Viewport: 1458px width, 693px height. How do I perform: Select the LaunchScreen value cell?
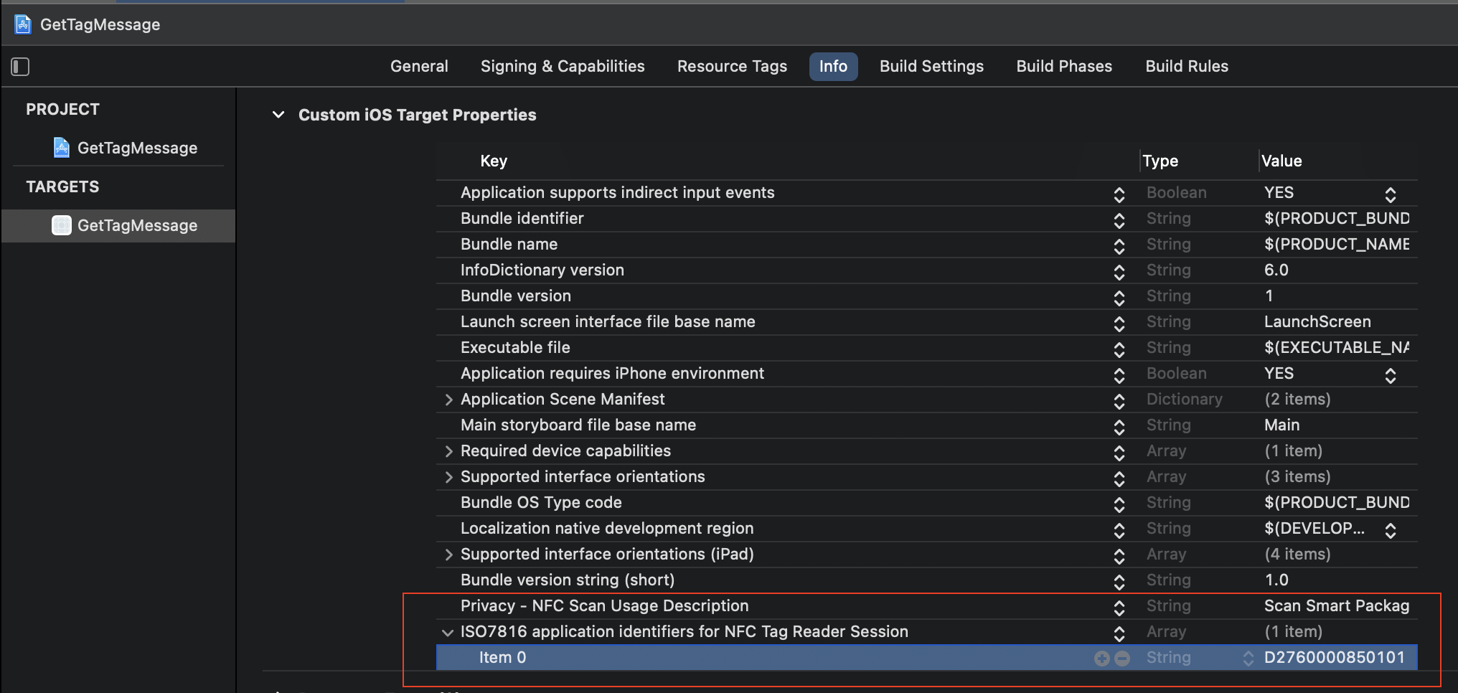[x=1317, y=321]
